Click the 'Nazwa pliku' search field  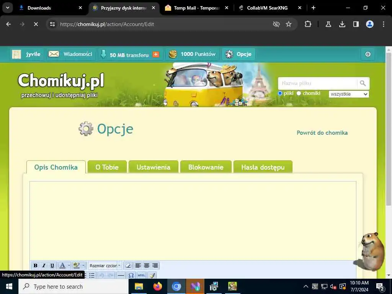pyautogui.click(x=317, y=83)
